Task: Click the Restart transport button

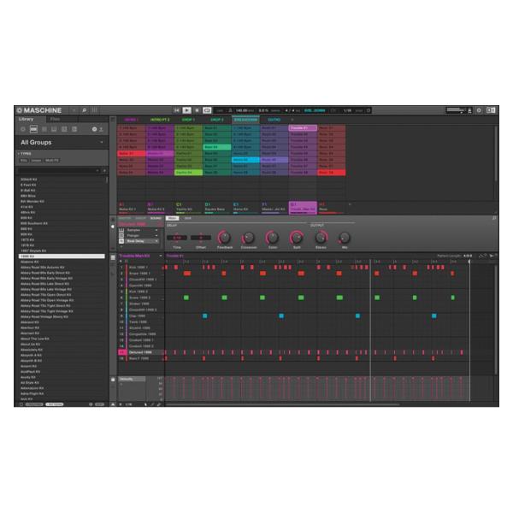Action: pyautogui.click(x=177, y=110)
